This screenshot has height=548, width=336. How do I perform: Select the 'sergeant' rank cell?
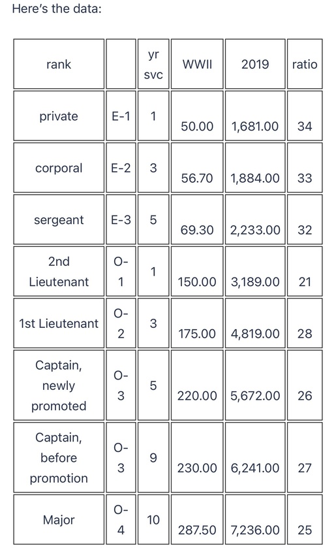click(59, 219)
